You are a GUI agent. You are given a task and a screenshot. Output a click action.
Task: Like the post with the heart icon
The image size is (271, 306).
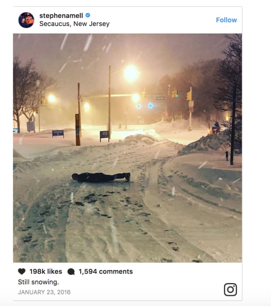pyautogui.click(x=21, y=271)
